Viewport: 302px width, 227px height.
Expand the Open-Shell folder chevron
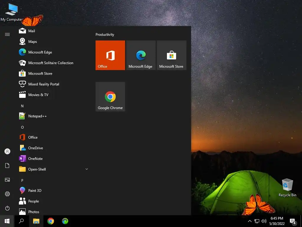(87, 169)
